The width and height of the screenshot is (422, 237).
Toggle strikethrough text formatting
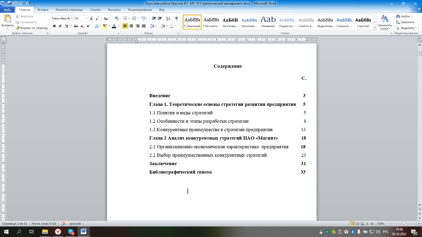(76, 26)
